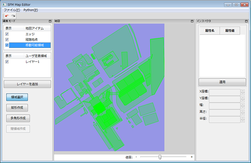Hide レイヤー1 using its checkbox

[x=7, y=62]
